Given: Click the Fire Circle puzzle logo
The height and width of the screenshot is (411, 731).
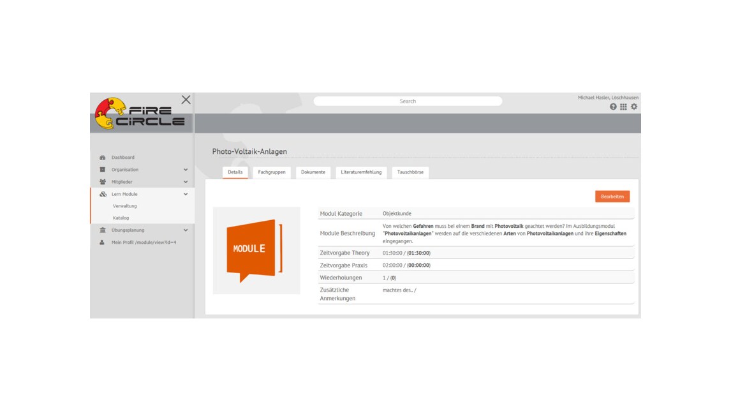Looking at the screenshot, I should tap(110, 114).
